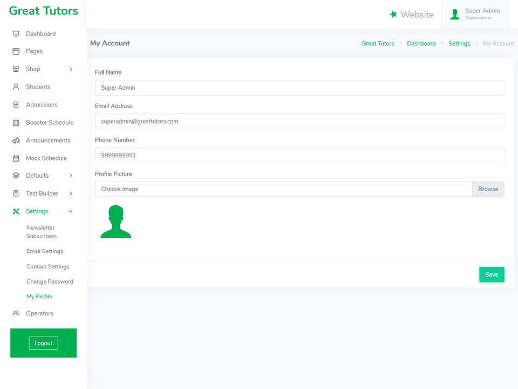Save the account changes
518x389 pixels.
coord(492,274)
